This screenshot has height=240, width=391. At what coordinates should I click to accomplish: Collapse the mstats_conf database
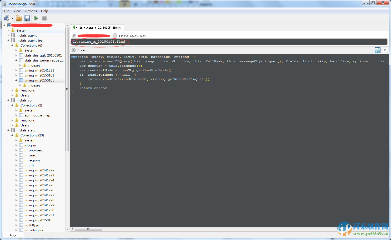tap(8, 100)
